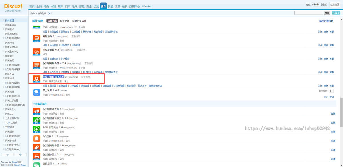Click 更新 for 同城小程序 plugin
This screenshot has height=167, width=343.
(326, 59)
